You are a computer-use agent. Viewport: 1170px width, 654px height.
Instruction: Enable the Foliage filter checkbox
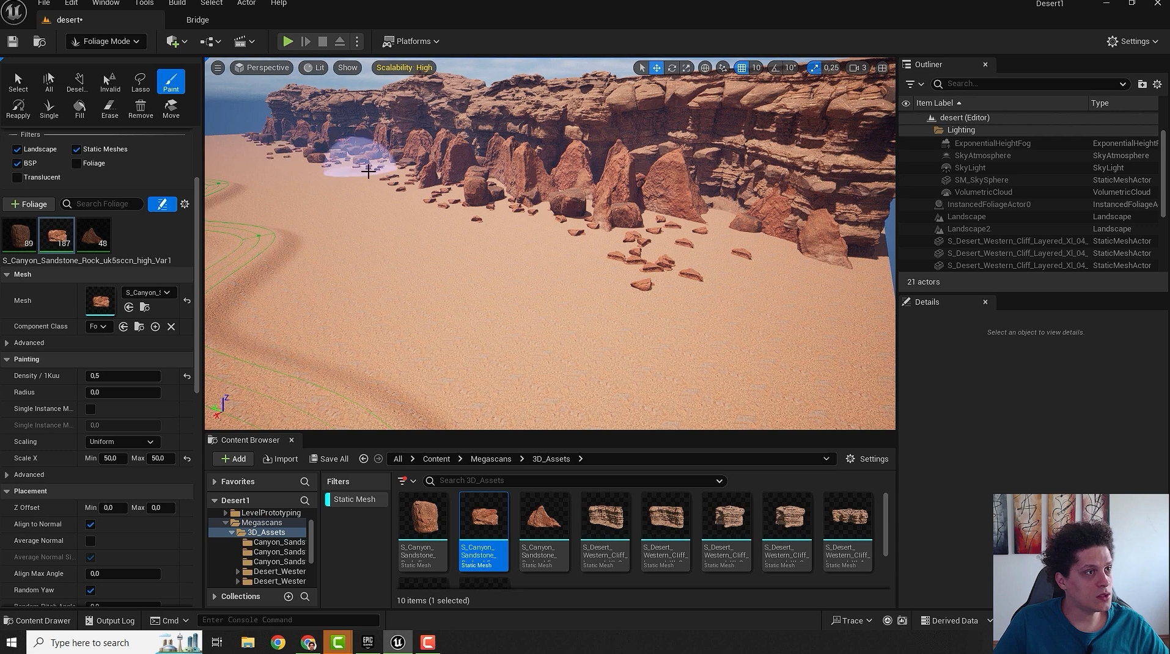(76, 164)
